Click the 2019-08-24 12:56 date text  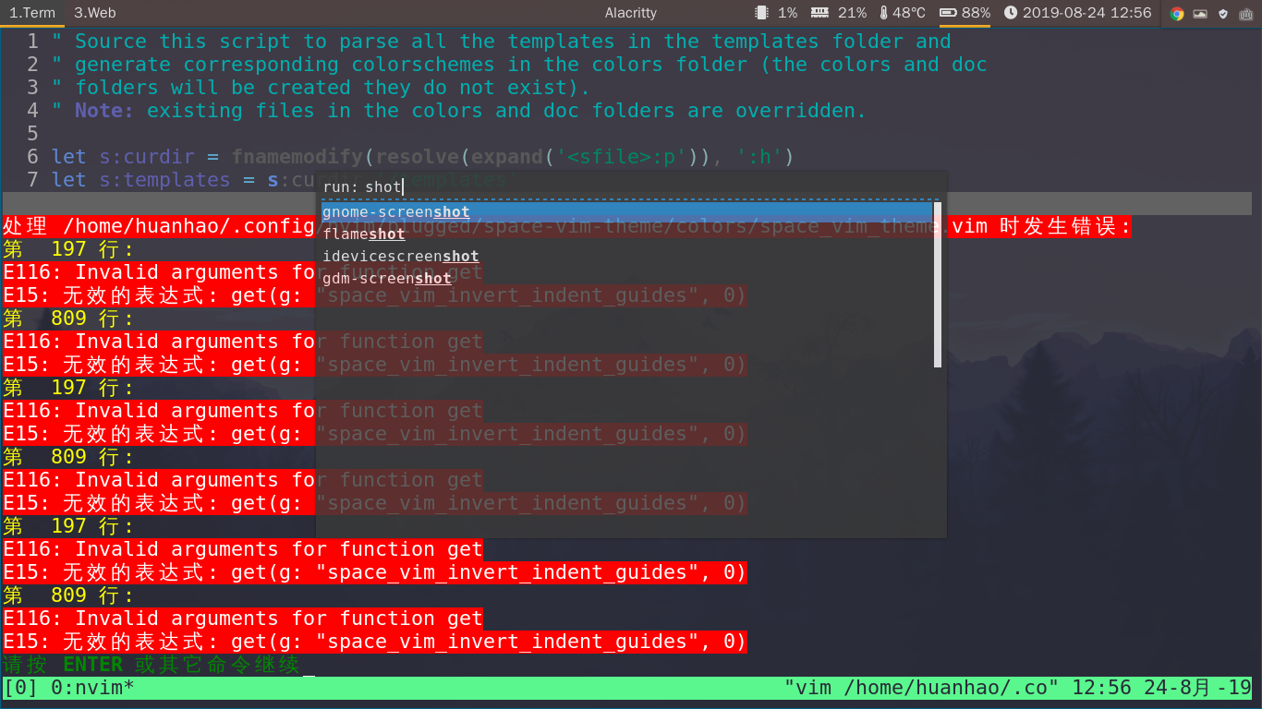[x=1087, y=13]
